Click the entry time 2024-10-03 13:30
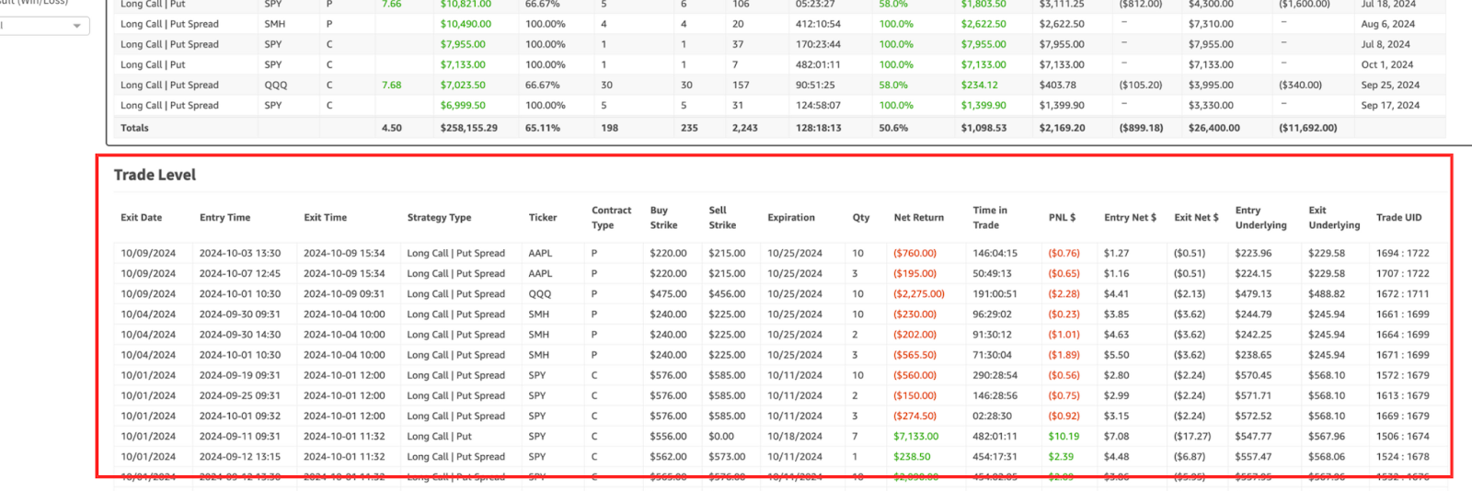1472x491 pixels. [240, 253]
